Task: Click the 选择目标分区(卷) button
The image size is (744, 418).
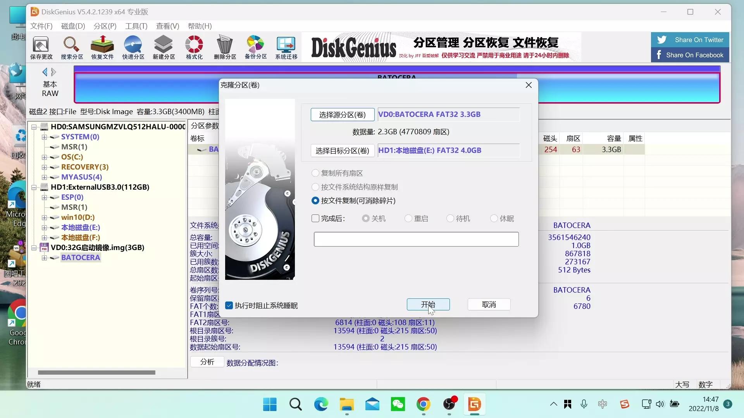Action: point(343,151)
